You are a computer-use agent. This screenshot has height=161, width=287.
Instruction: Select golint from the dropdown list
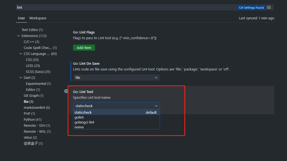(x=79, y=117)
